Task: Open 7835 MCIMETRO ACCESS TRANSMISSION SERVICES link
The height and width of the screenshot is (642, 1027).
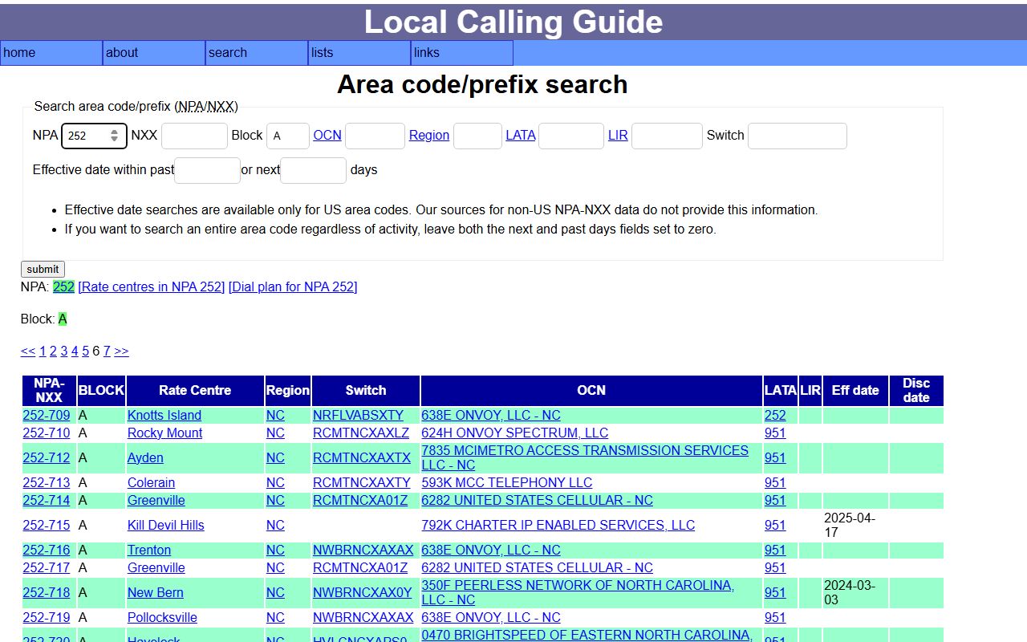Action: click(x=585, y=458)
